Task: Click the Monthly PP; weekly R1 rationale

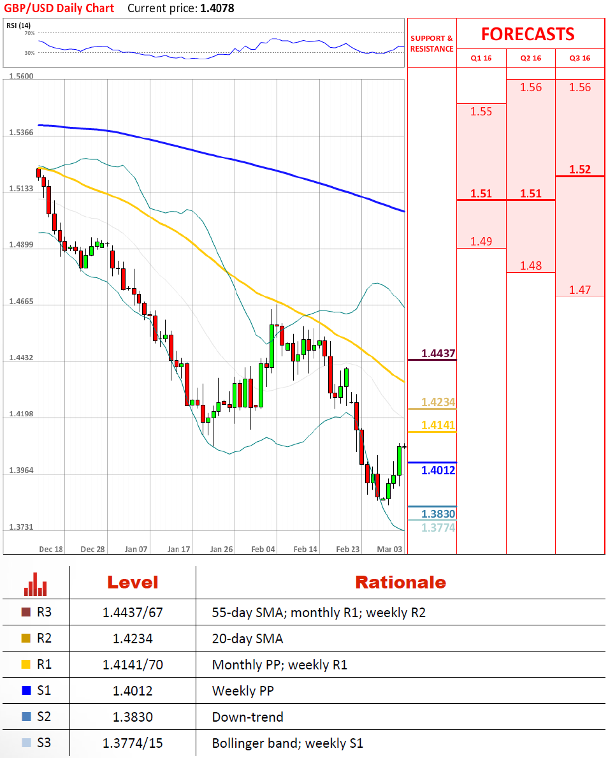Action: 279,665
